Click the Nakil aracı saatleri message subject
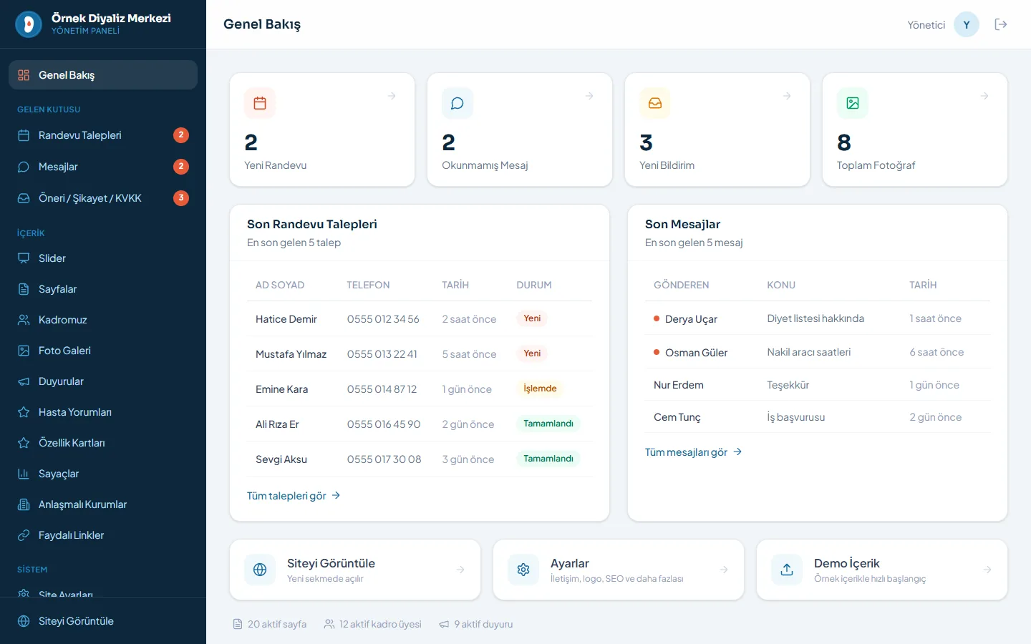The width and height of the screenshot is (1031, 644). (x=809, y=352)
